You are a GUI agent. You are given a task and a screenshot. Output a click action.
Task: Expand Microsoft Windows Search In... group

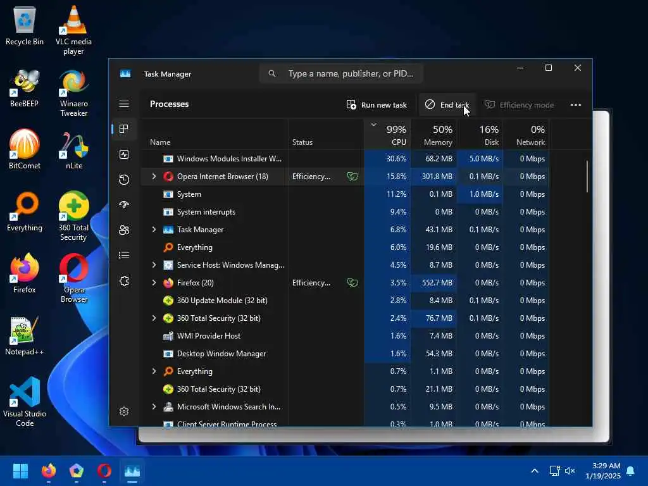coord(154,407)
